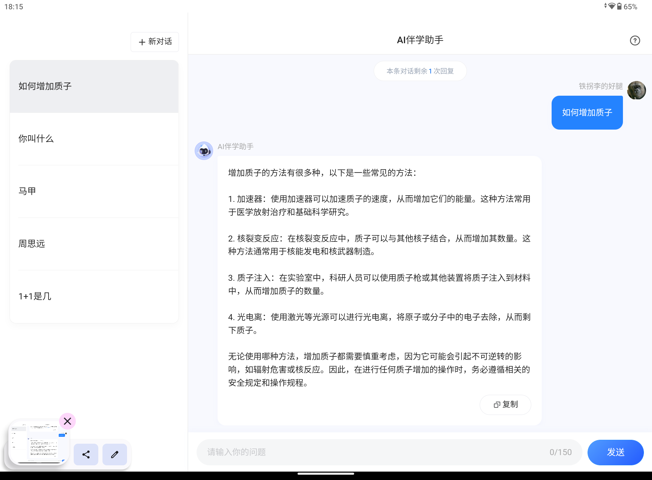Open the 马甲 conversation
The height and width of the screenshot is (480, 652).
(x=94, y=191)
